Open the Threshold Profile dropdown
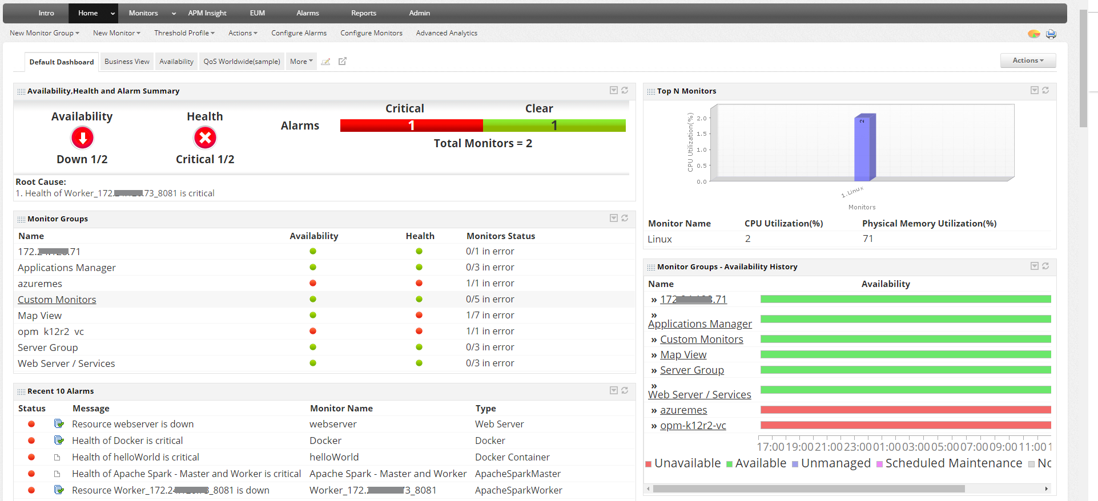The height and width of the screenshot is (501, 1098). point(184,33)
